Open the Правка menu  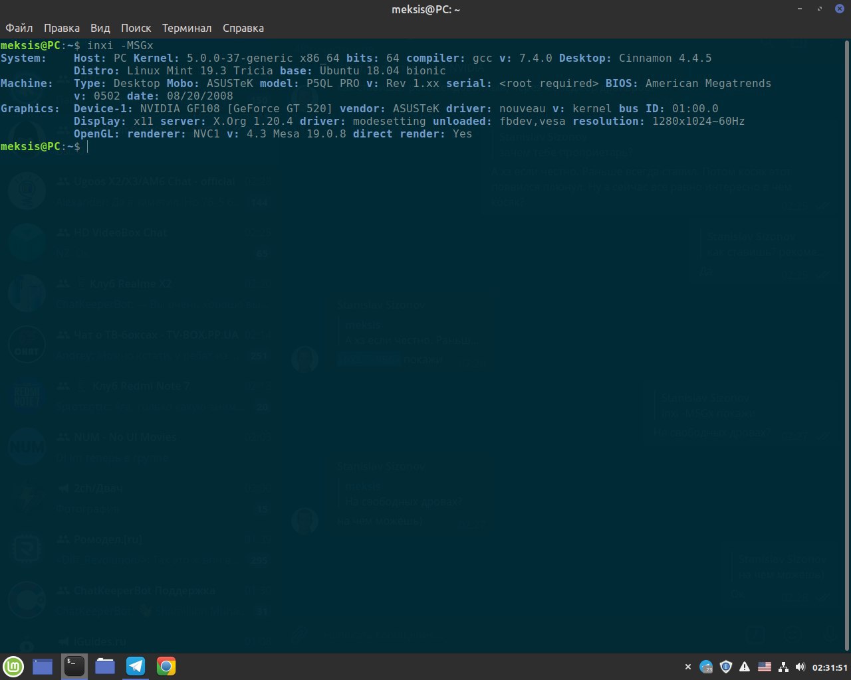pyautogui.click(x=62, y=28)
